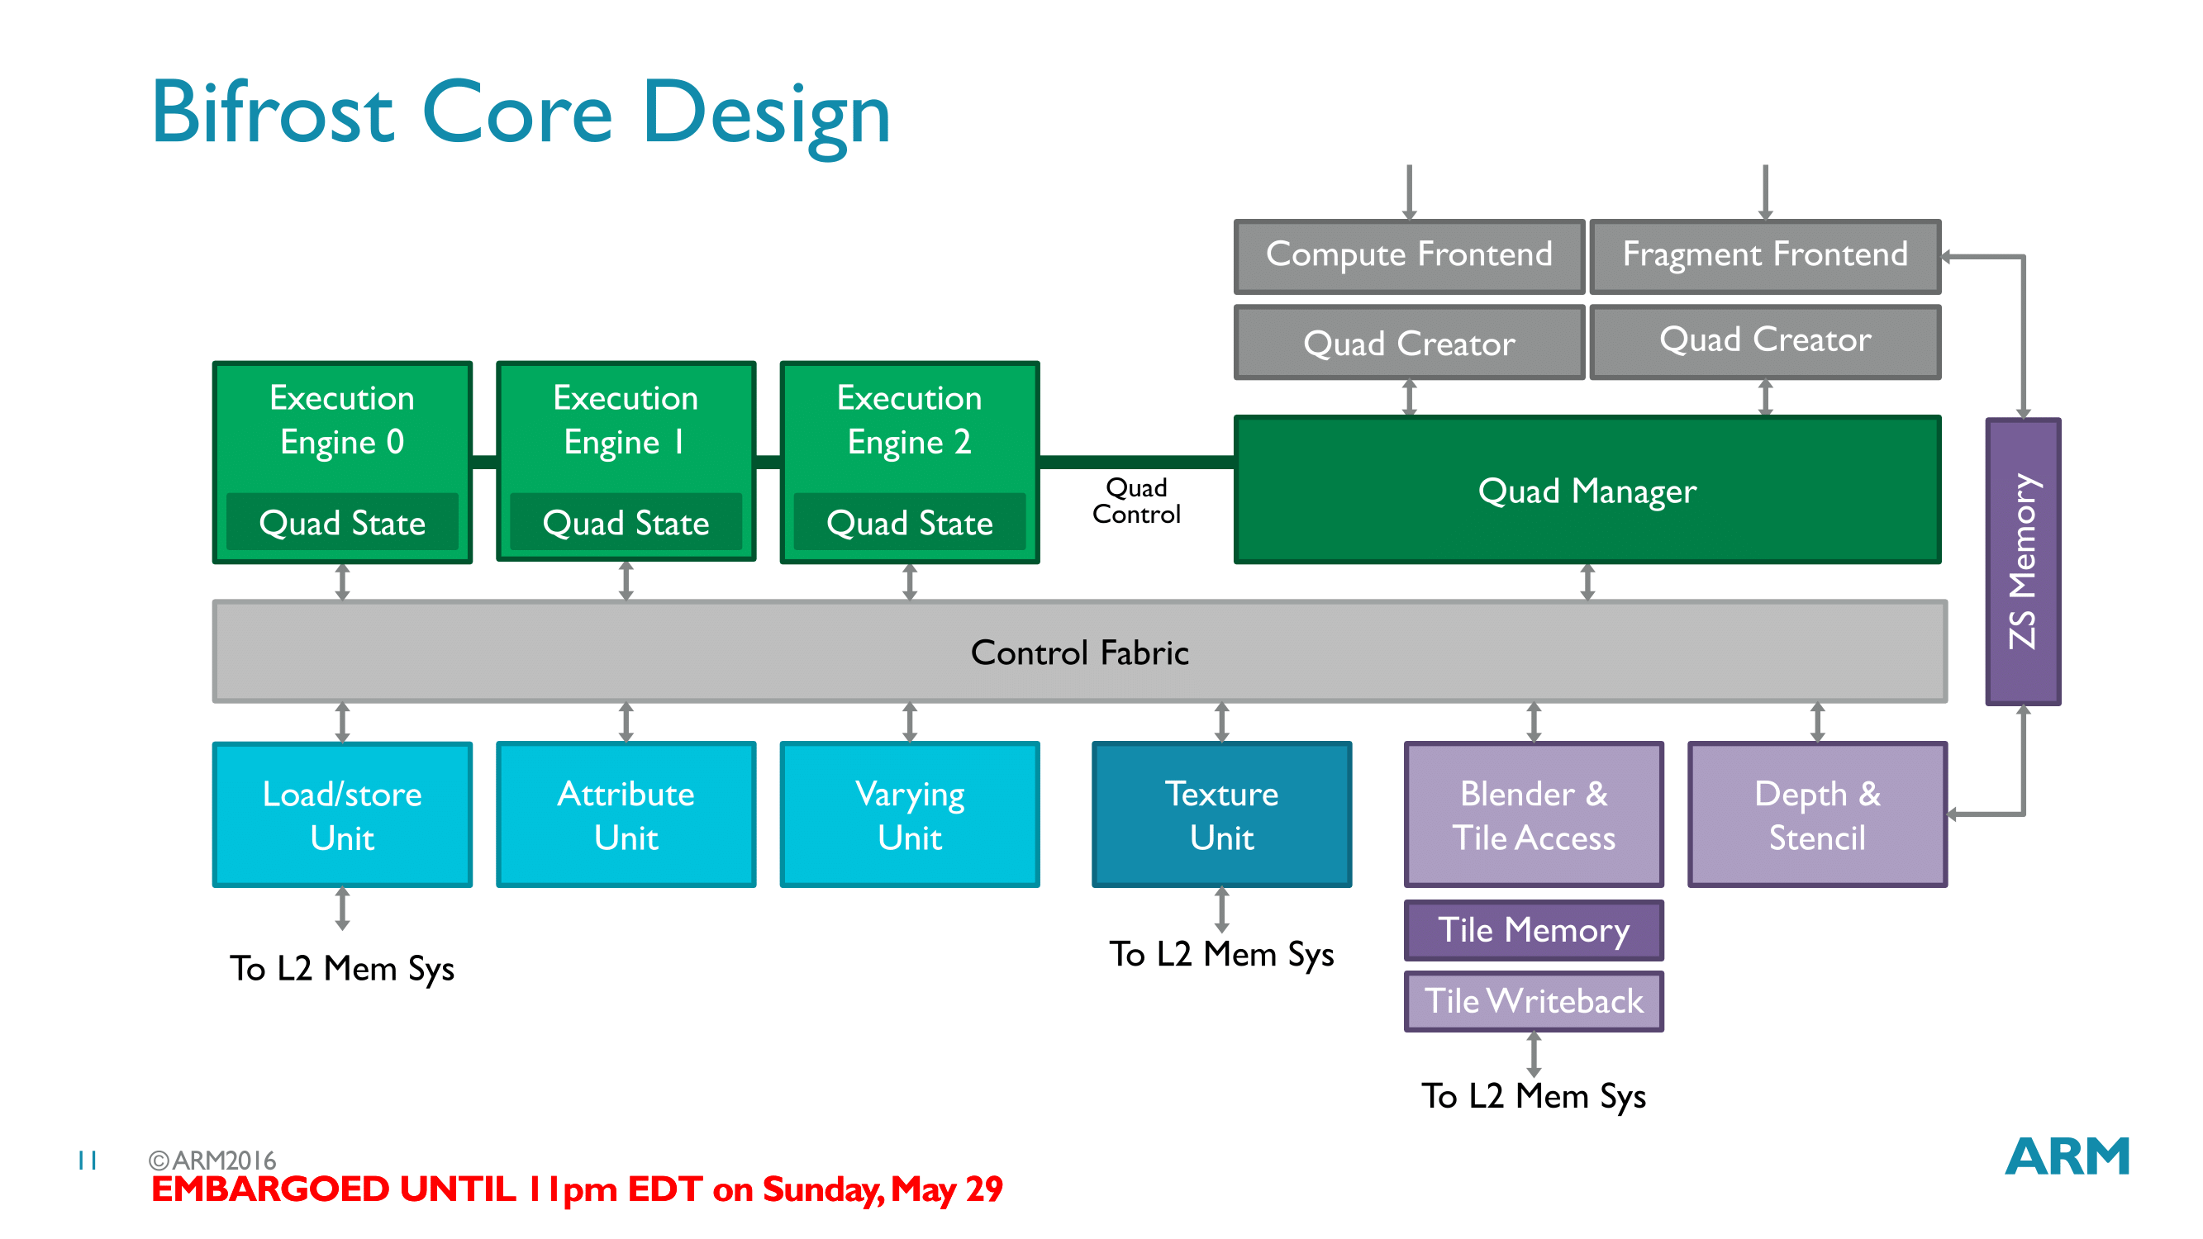Click Quad Creator under Fragment Frontend
The image size is (2203, 1239).
coord(1764,341)
